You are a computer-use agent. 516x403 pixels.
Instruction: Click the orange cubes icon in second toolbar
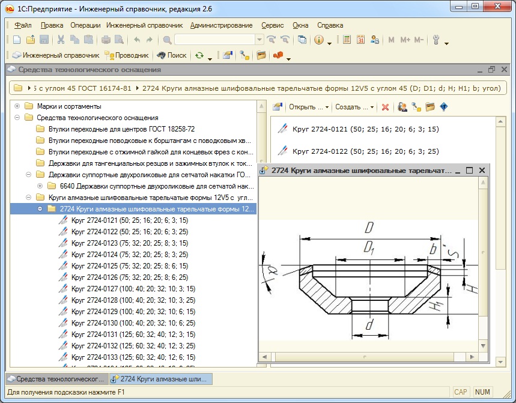click(x=278, y=55)
